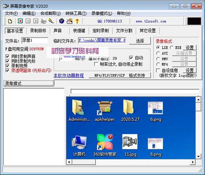Toggle 录透明窗体 checkbox
Viewport: 205px width, 175px height.
pyautogui.click(x=7, y=71)
